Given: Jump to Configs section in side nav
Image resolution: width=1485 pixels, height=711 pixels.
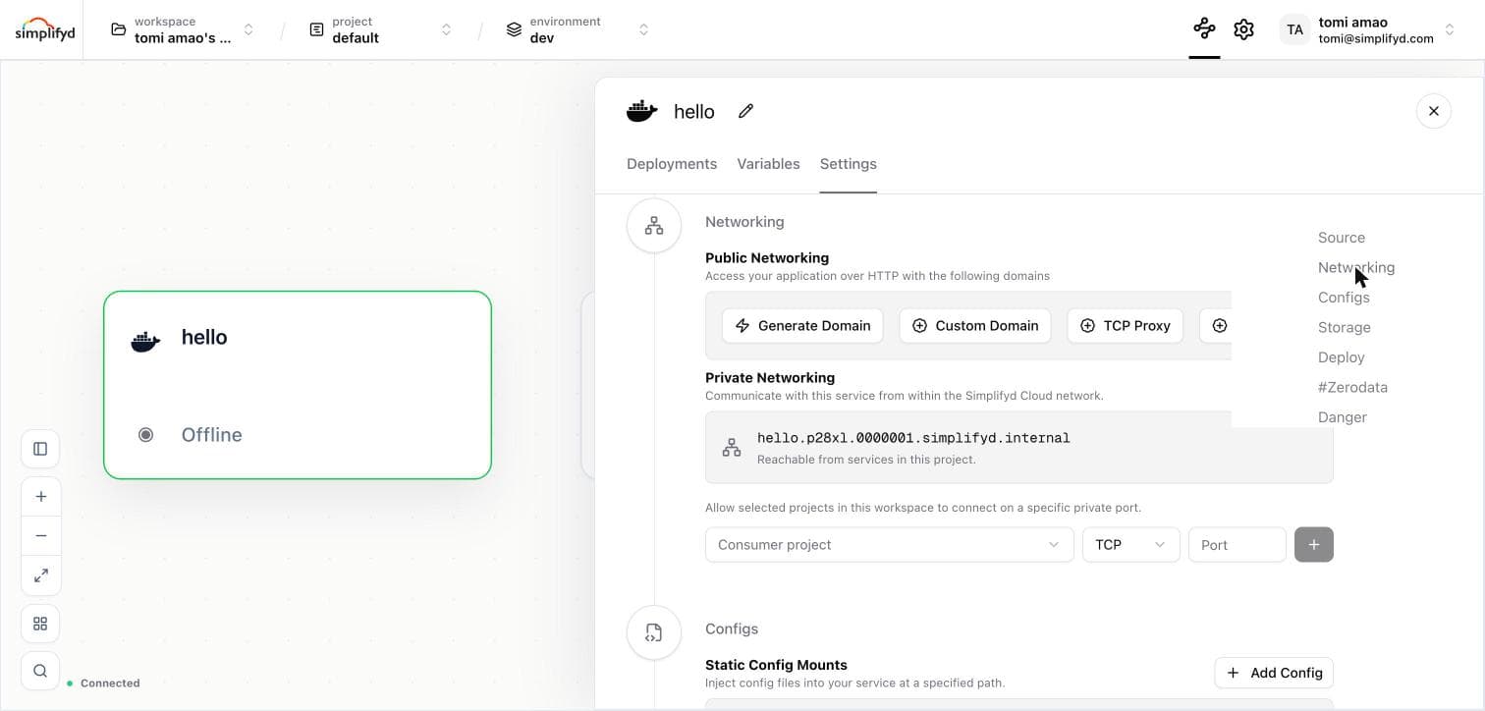Looking at the screenshot, I should [x=1344, y=298].
